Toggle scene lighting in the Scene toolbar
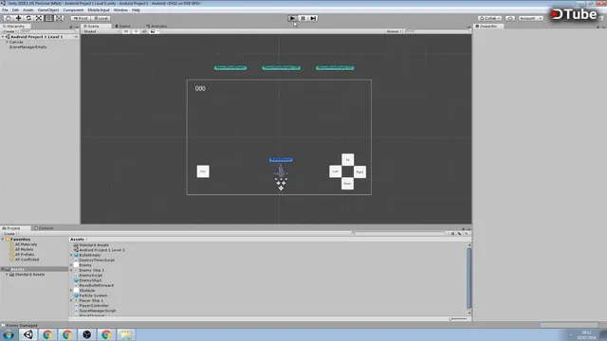This screenshot has height=341, width=607. point(136,31)
